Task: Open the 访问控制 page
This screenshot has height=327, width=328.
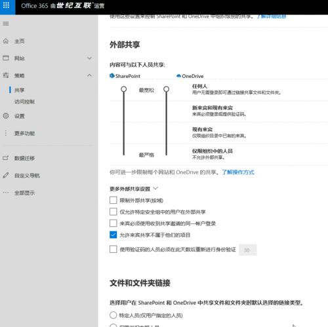Action: click(x=24, y=102)
